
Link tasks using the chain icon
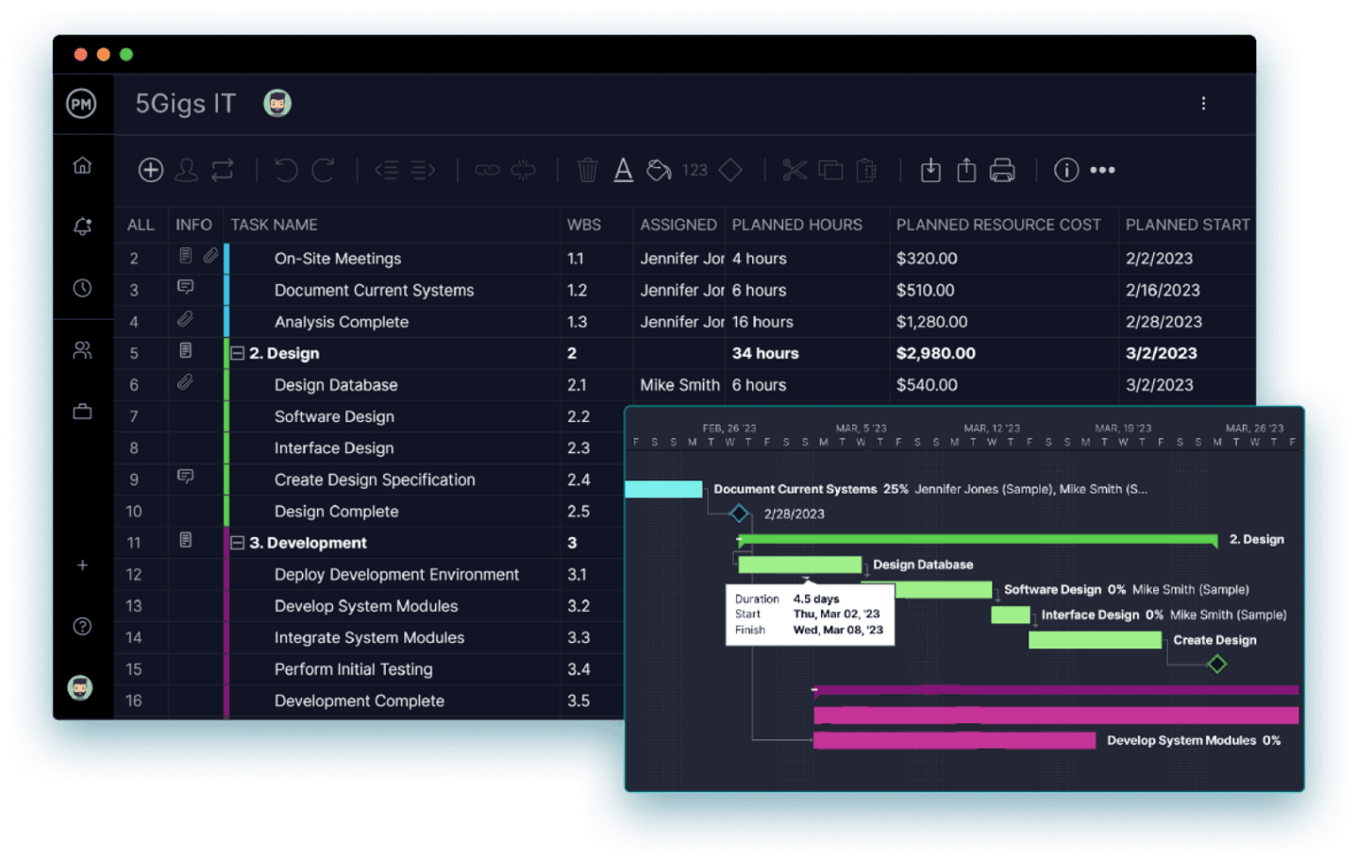(x=487, y=170)
